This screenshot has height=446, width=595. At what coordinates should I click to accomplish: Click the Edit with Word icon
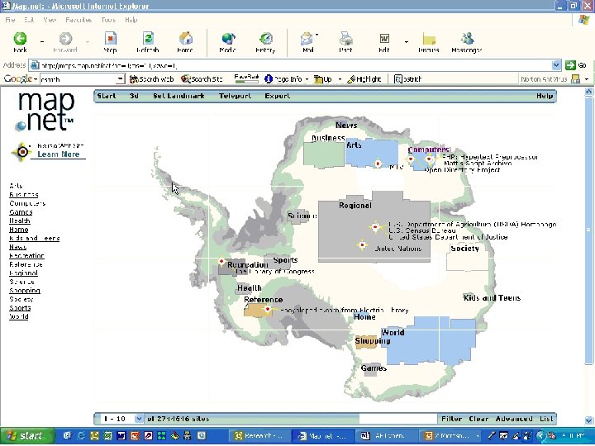point(384,39)
